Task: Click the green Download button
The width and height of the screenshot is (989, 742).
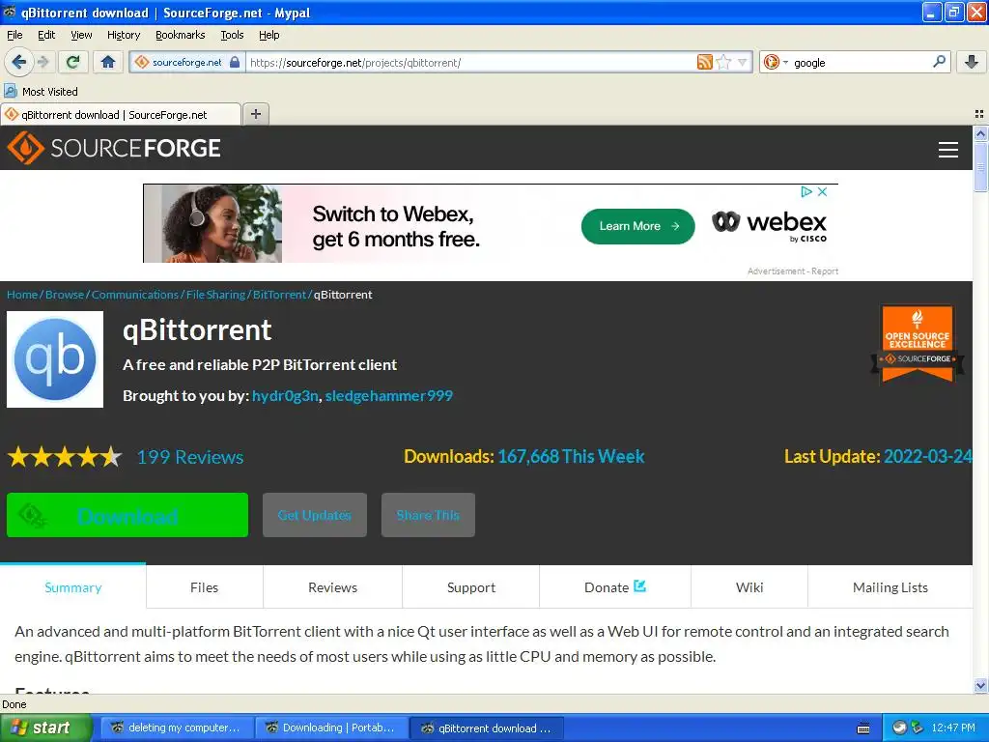Action: click(127, 515)
